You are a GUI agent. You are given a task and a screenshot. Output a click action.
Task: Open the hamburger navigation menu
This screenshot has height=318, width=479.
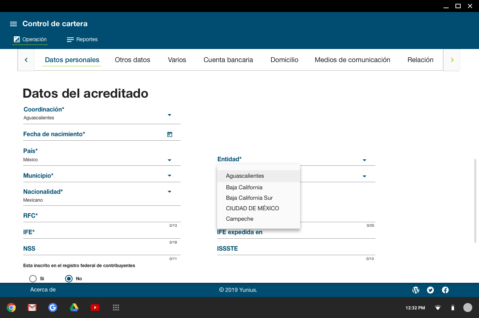[13, 24]
